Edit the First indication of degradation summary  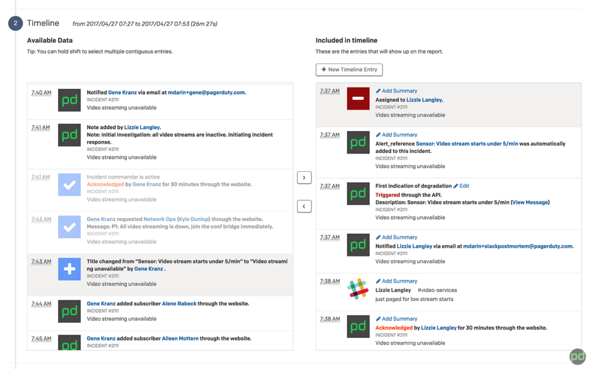tap(462, 186)
